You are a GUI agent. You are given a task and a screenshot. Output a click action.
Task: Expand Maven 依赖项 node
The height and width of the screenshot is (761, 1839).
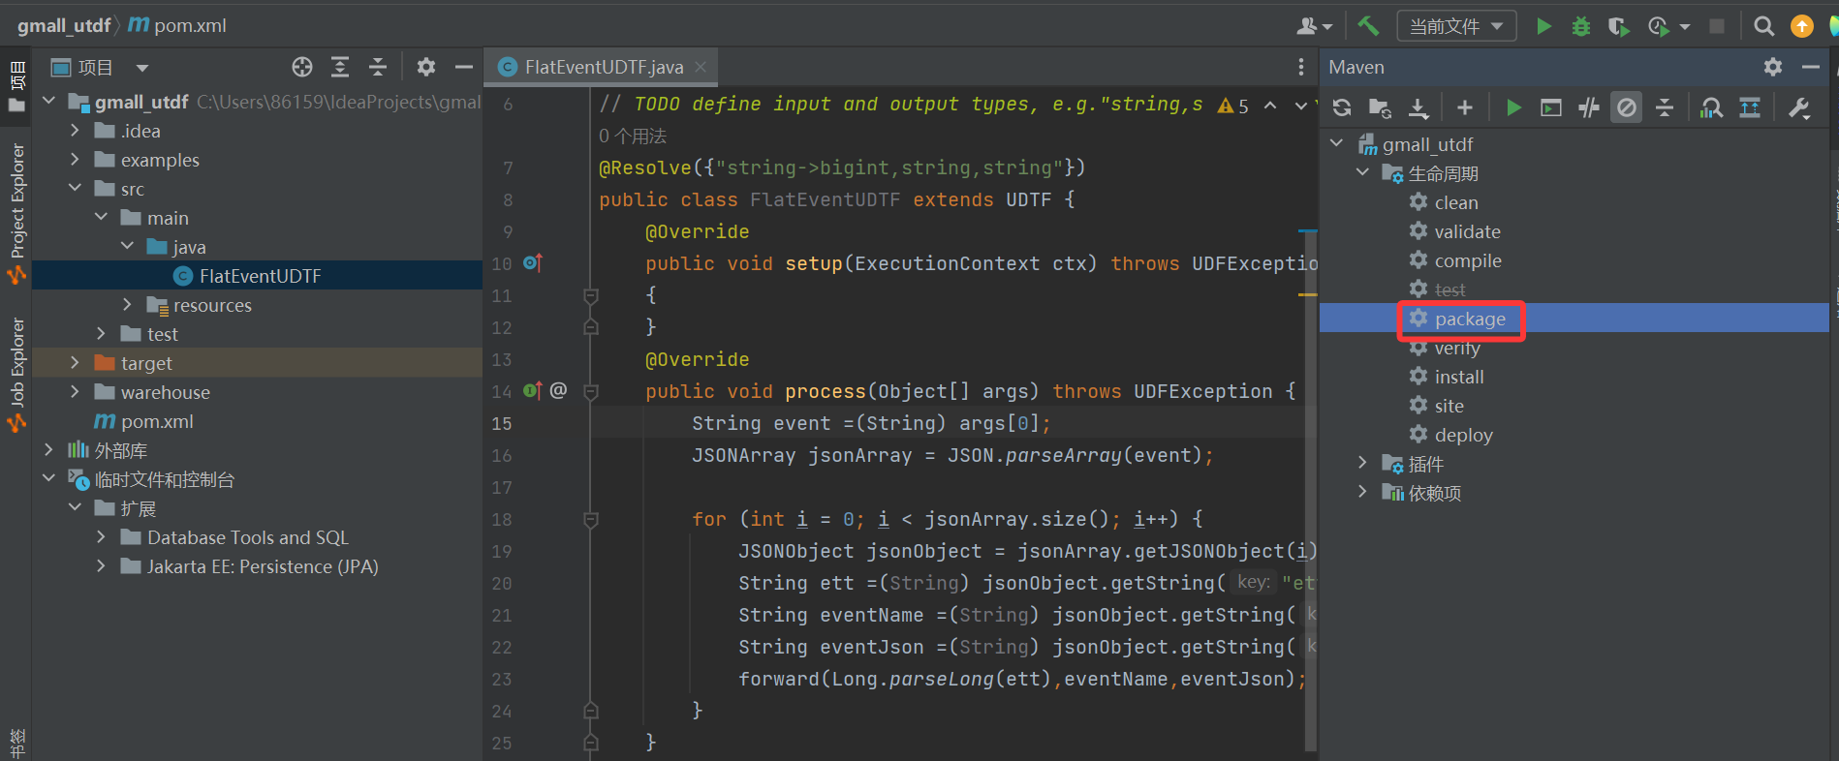tap(1362, 492)
